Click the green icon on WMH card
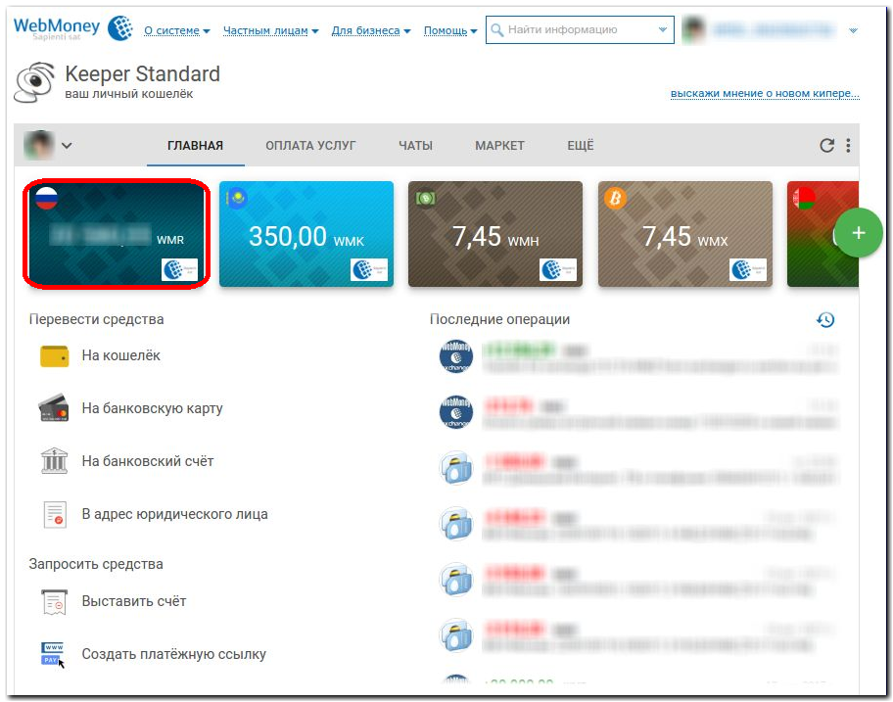 425,198
